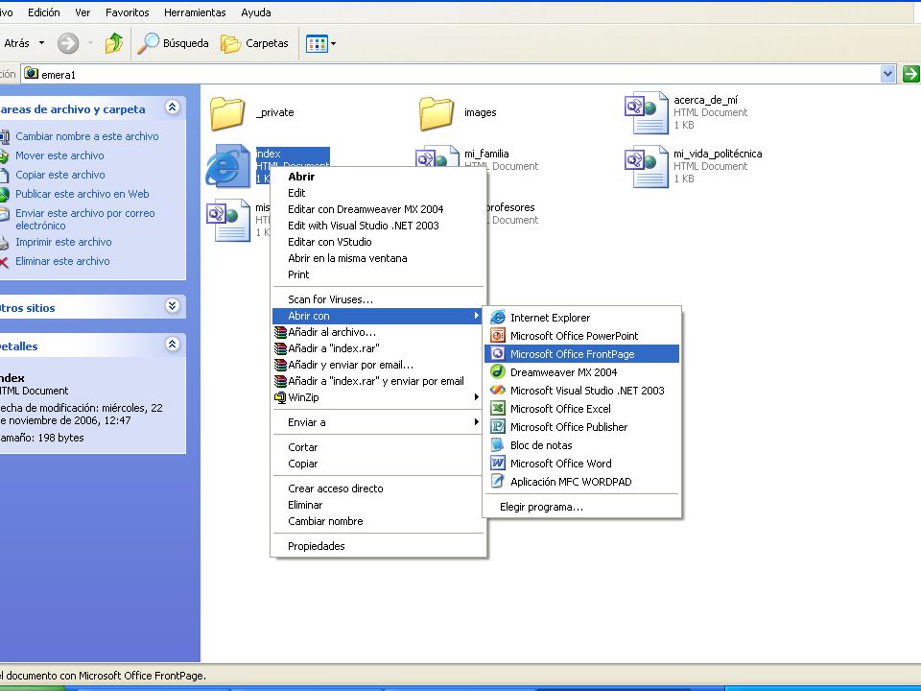921x691 pixels.
Task: Click the FrontPage icon in Abrir con submenu
Action: pos(498,354)
